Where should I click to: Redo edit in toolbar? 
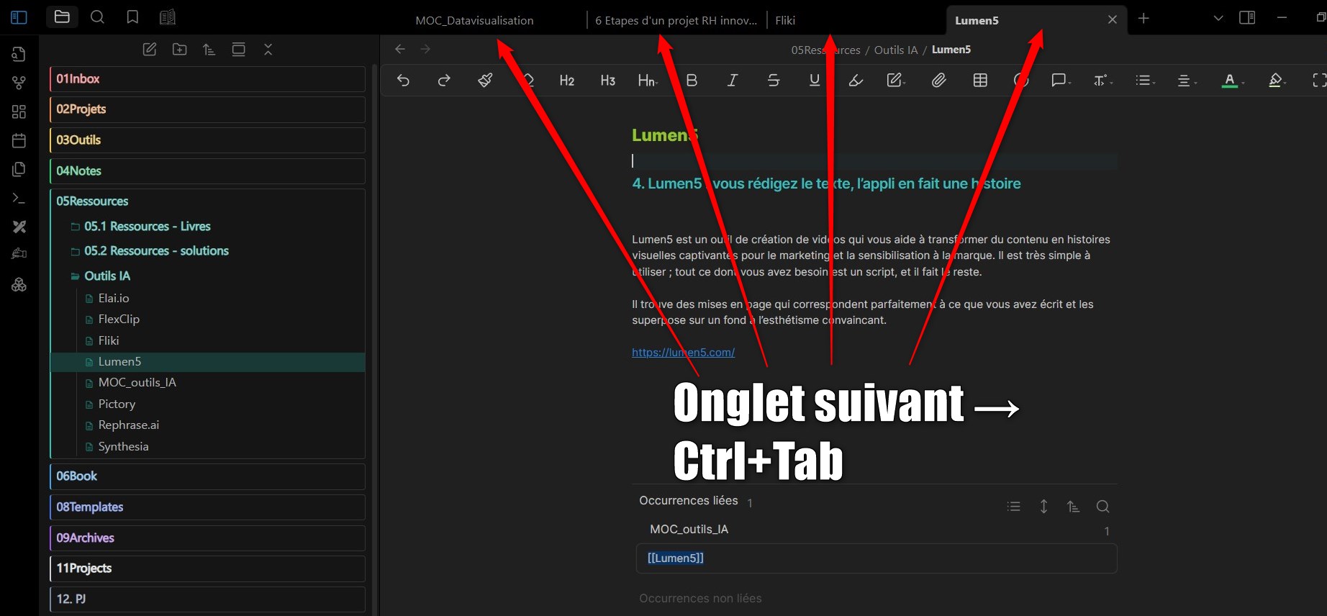click(x=444, y=80)
